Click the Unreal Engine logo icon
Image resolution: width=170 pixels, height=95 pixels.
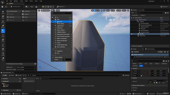pyautogui.click(x=2, y=2)
